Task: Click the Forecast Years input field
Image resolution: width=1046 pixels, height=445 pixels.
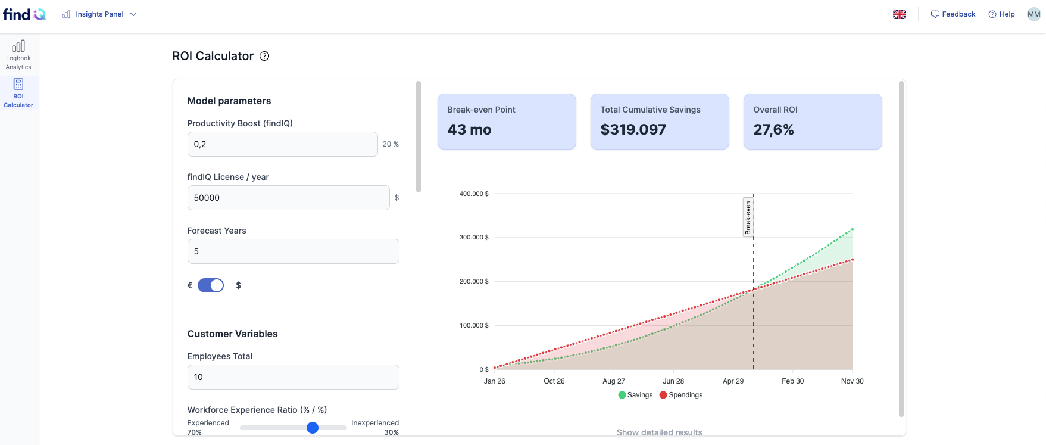Action: point(293,251)
